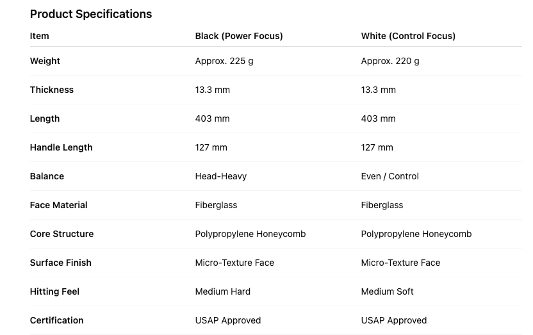Click the Weight row label

click(x=45, y=61)
